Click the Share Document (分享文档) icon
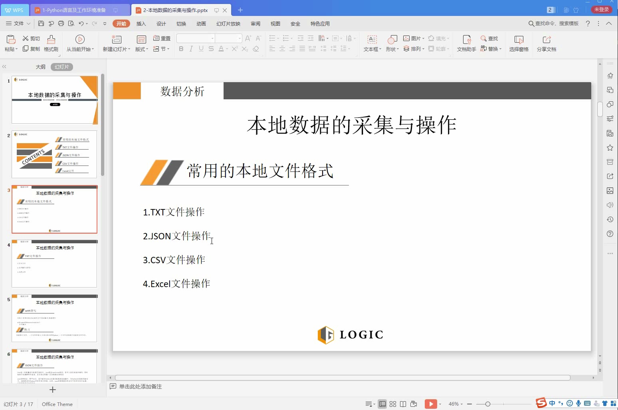618x410 pixels. point(547,43)
